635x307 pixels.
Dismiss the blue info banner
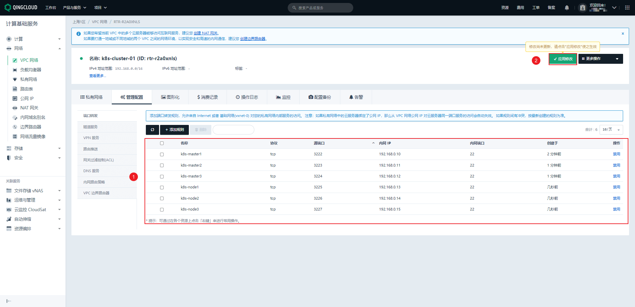point(623,33)
